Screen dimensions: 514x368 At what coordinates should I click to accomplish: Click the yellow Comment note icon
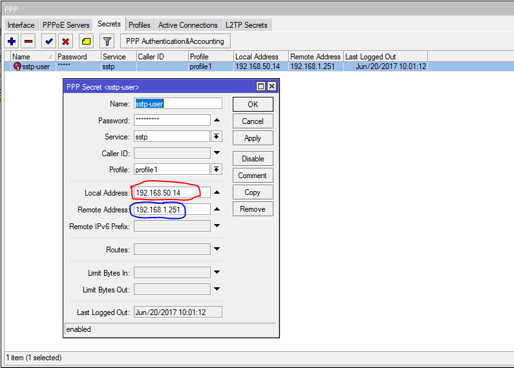tap(86, 41)
